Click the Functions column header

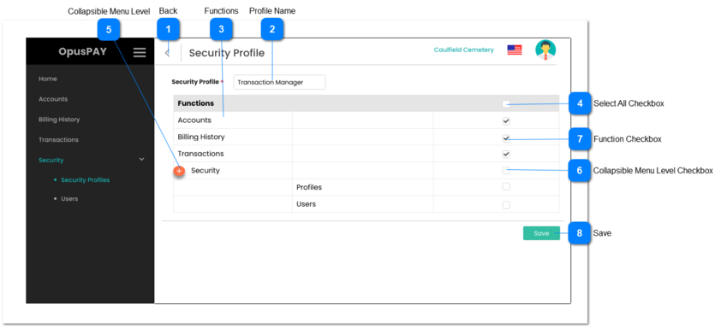click(196, 103)
